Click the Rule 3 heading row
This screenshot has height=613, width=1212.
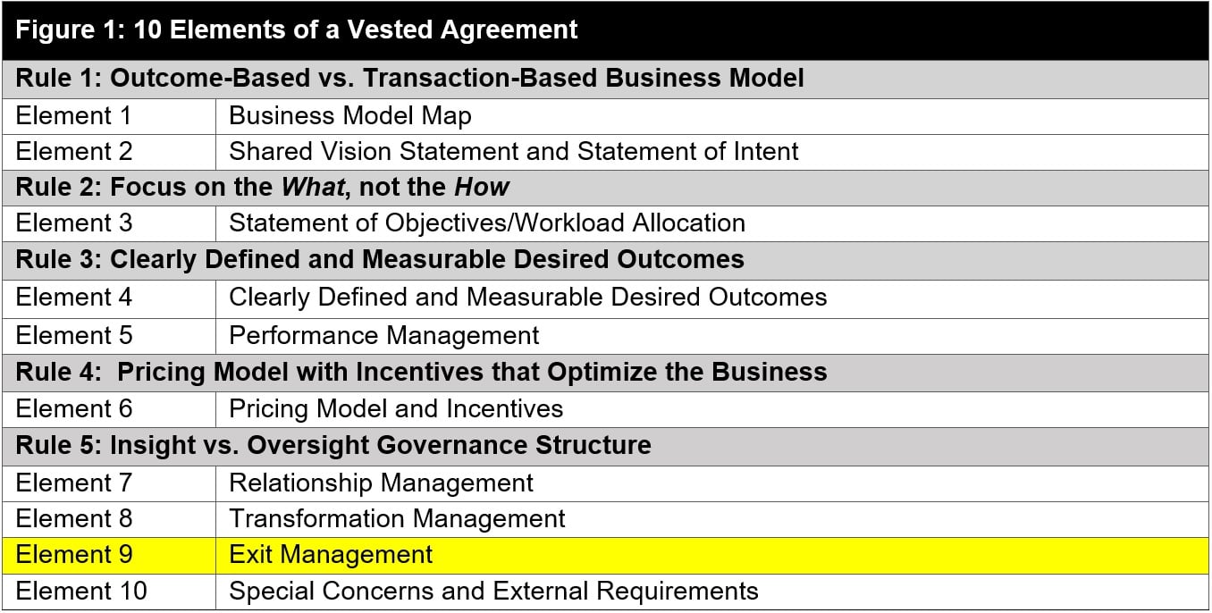[606, 260]
